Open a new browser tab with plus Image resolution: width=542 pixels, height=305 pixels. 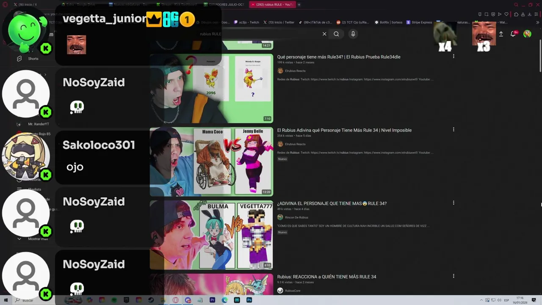pyautogui.click(x=299, y=5)
